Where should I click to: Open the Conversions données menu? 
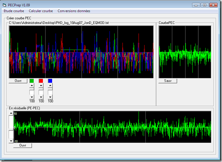[74, 11]
